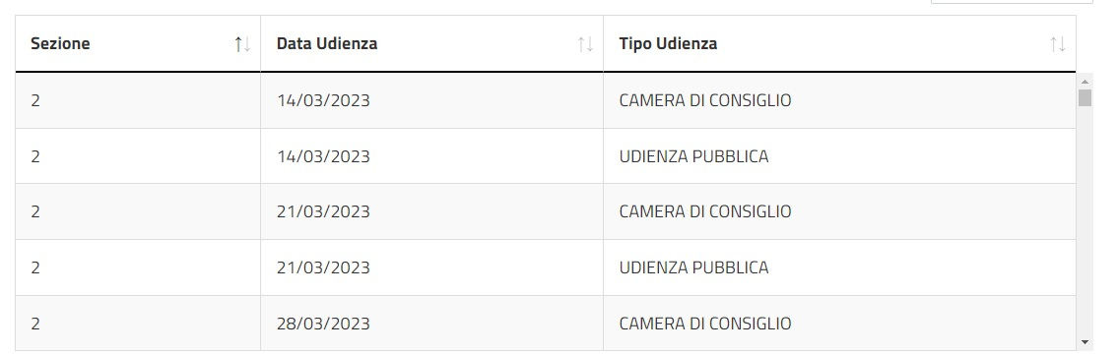Click the Data Udienza header text
Viewport: 1119px width, 355px height.
pyautogui.click(x=327, y=43)
